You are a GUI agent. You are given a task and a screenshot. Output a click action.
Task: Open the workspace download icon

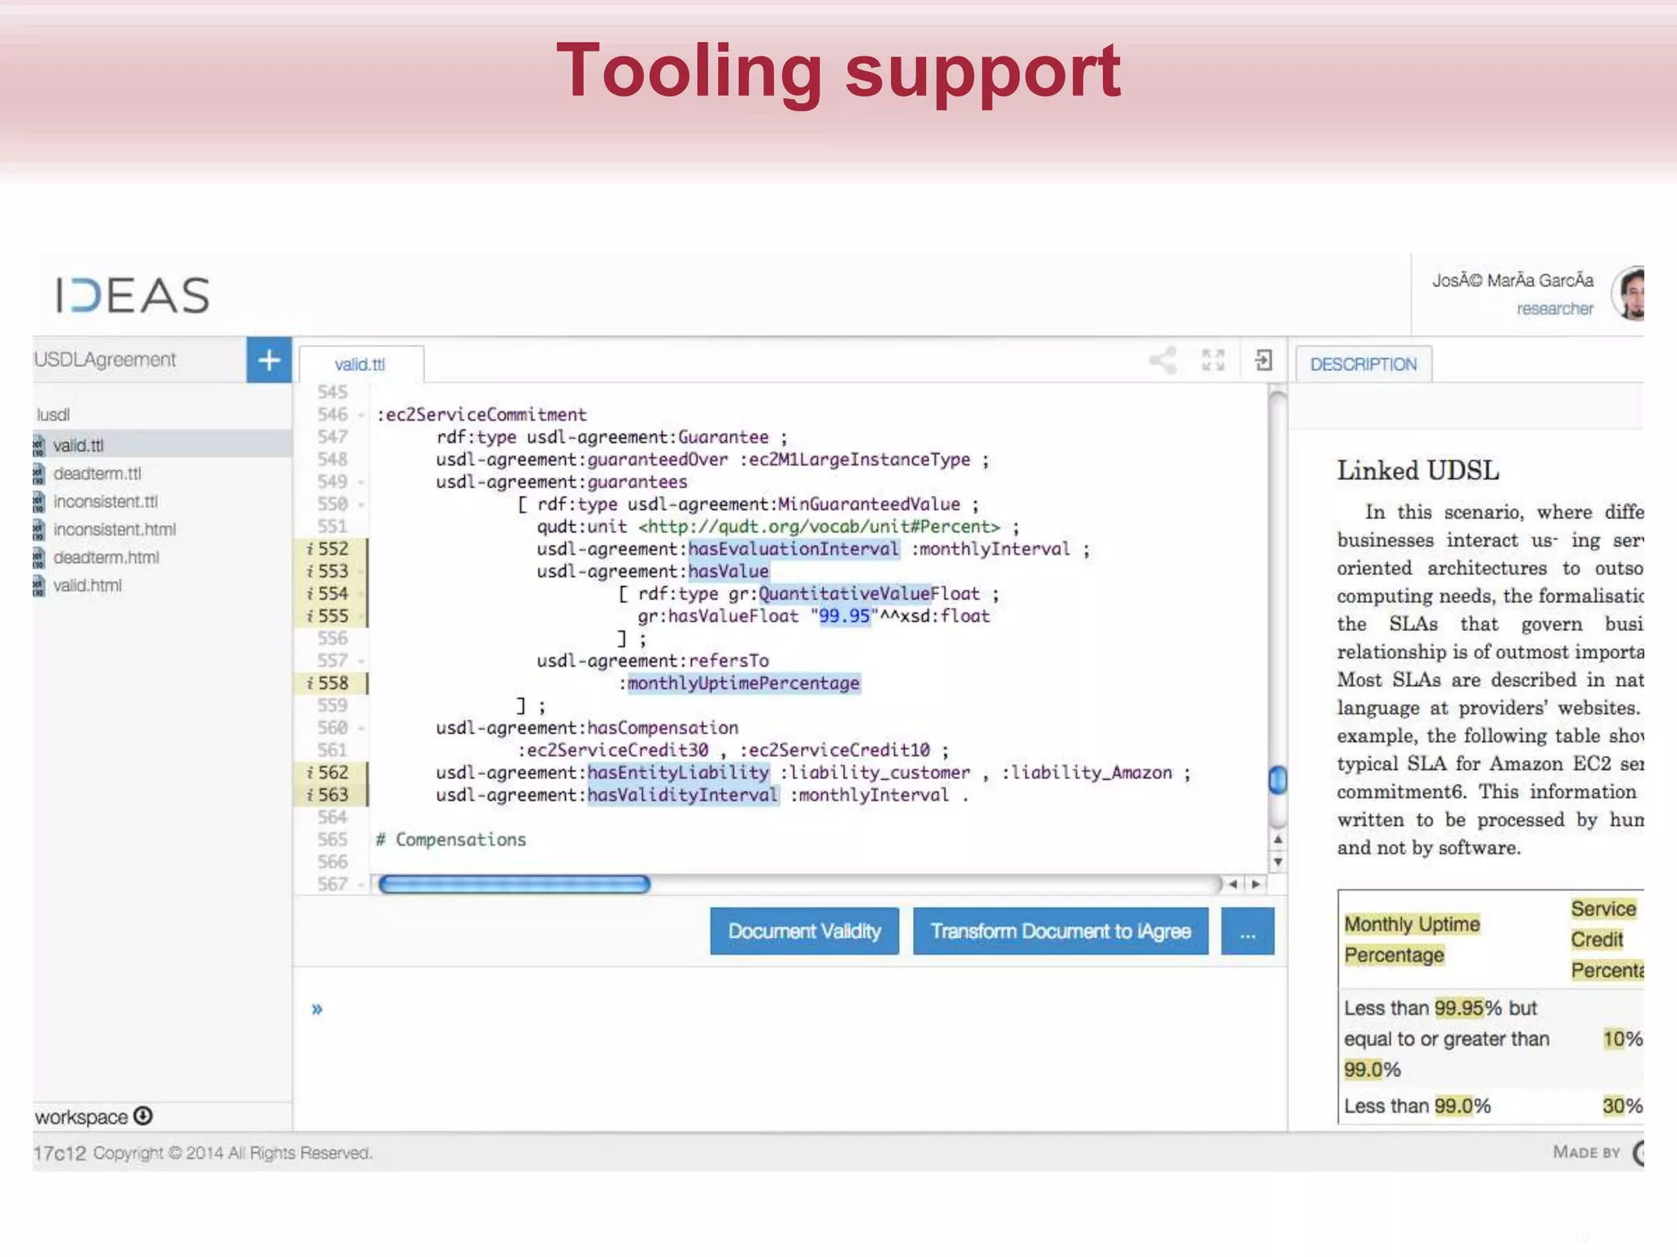143,1116
